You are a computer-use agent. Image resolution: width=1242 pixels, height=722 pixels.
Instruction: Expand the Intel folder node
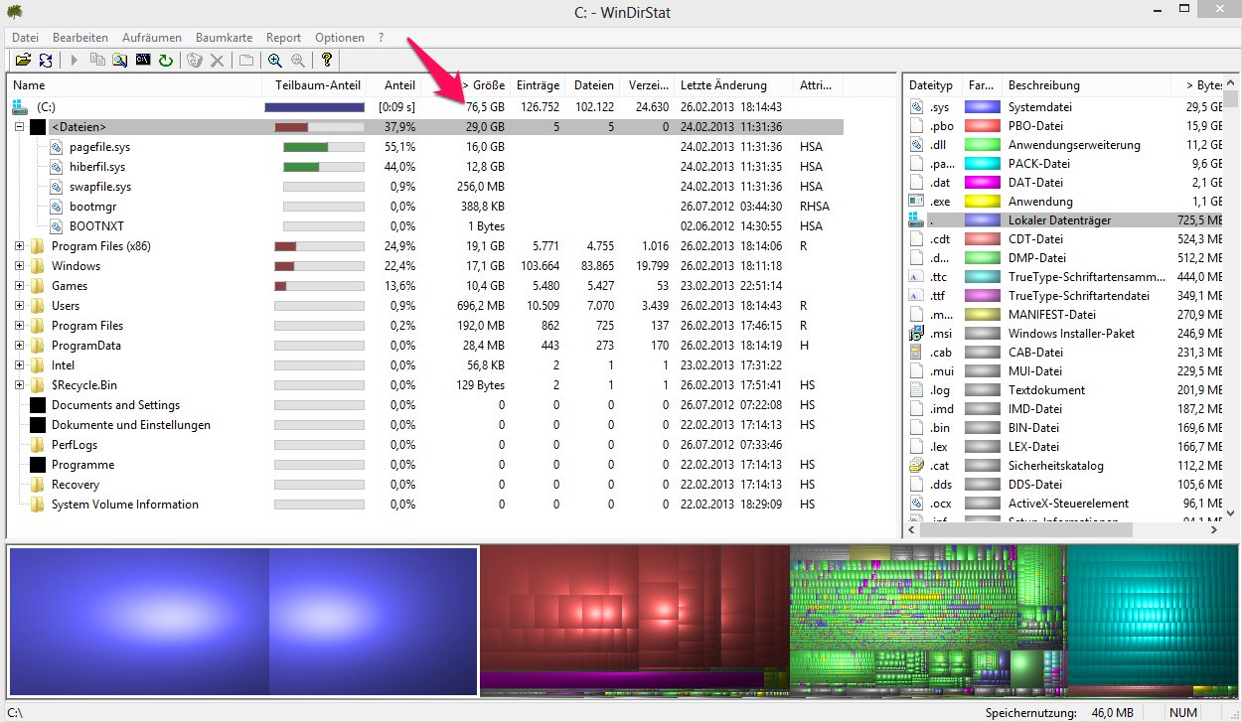point(19,364)
